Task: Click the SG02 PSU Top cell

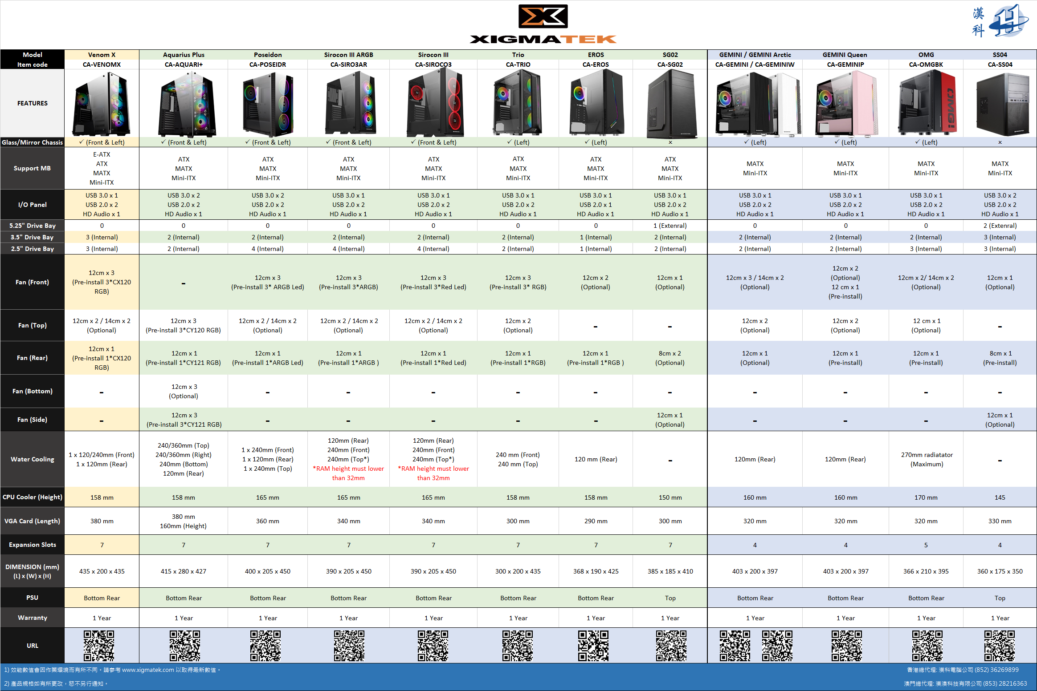Action: point(670,598)
